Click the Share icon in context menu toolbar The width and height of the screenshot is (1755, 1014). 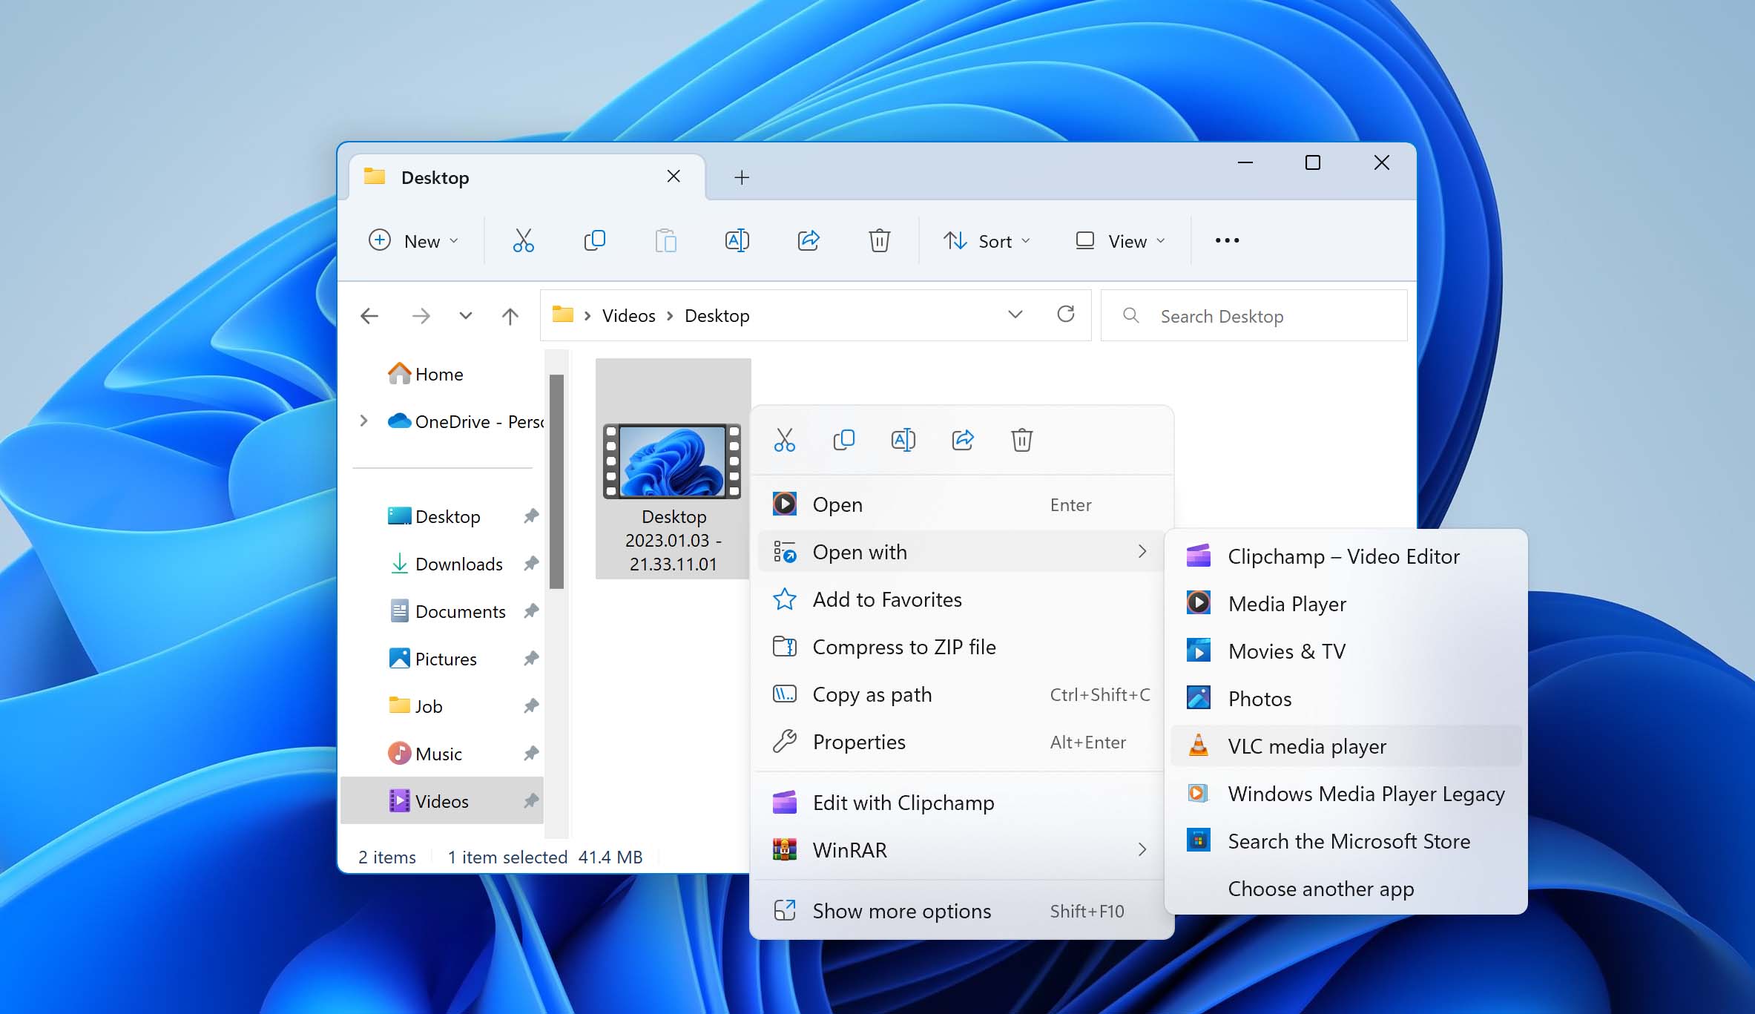click(962, 439)
